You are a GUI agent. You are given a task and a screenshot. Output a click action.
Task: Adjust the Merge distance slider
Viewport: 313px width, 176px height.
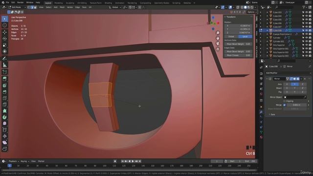[x=296, y=105]
